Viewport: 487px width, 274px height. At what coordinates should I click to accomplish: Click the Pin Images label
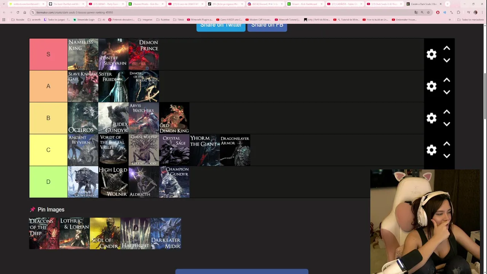51,210
